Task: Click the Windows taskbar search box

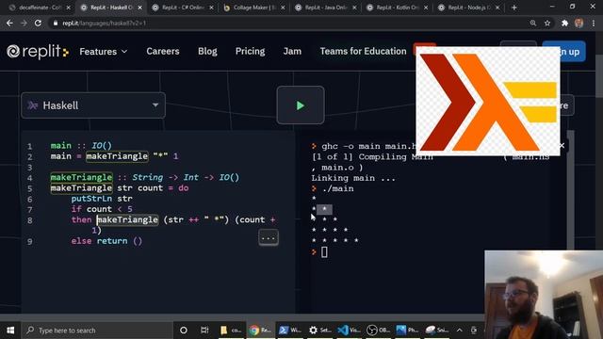Action: coord(97,331)
